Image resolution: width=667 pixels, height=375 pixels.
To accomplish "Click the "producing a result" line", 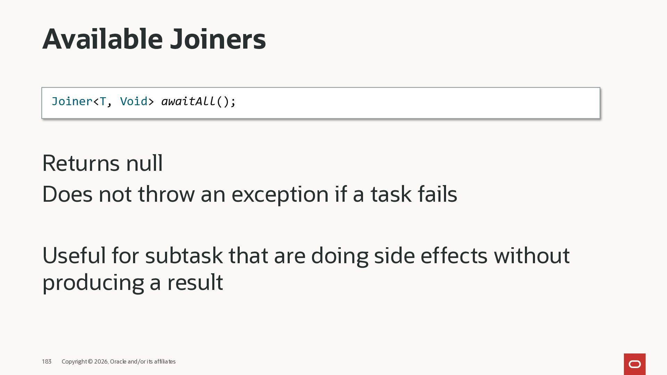I will pyautogui.click(x=132, y=282).
